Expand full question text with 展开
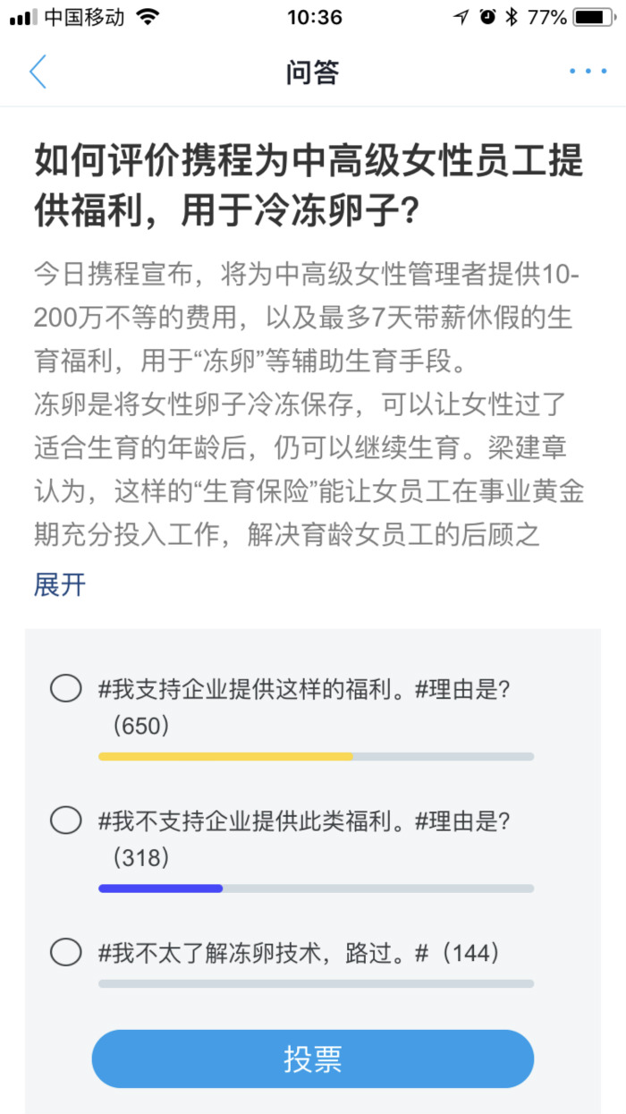Screen dimensions: 626x1114 pos(60,585)
